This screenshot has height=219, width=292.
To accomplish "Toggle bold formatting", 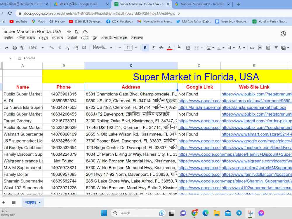I will (145, 48).
